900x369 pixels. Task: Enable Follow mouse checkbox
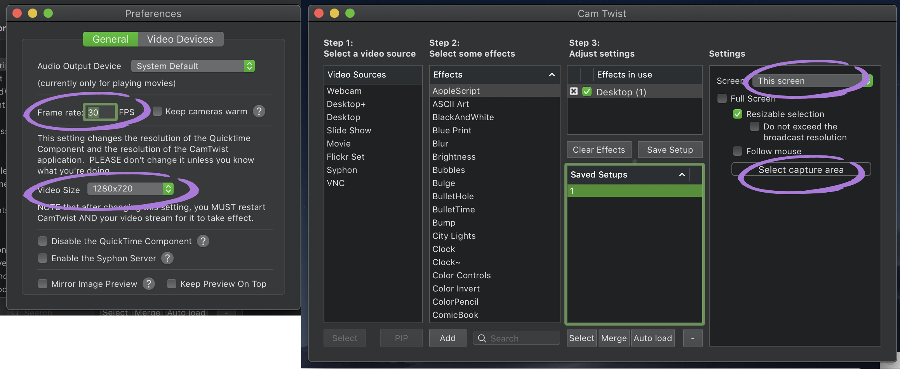[x=738, y=151]
